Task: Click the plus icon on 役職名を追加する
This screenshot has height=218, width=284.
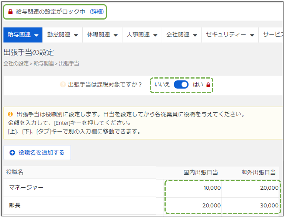Action: (12, 152)
